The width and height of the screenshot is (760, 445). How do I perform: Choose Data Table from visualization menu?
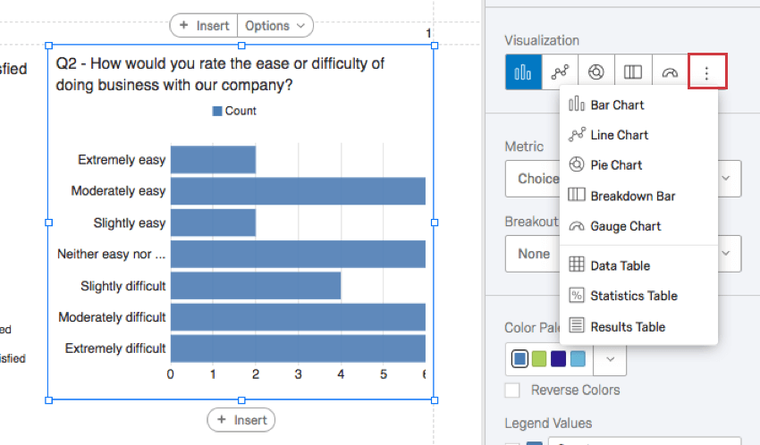point(619,265)
